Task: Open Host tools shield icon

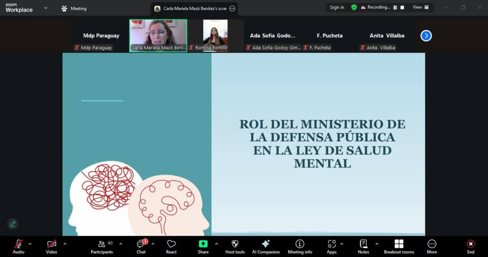Action: tap(235, 246)
